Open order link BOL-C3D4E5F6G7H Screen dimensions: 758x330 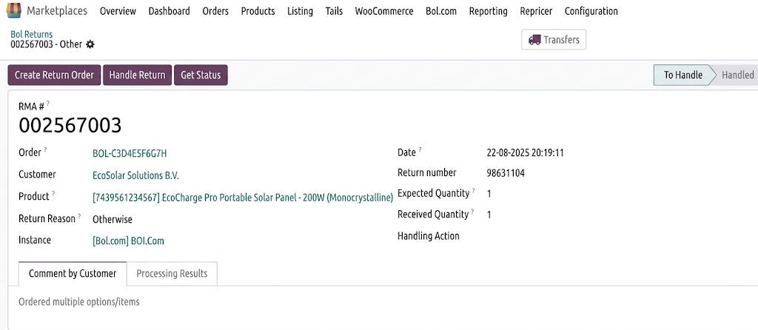(130, 154)
